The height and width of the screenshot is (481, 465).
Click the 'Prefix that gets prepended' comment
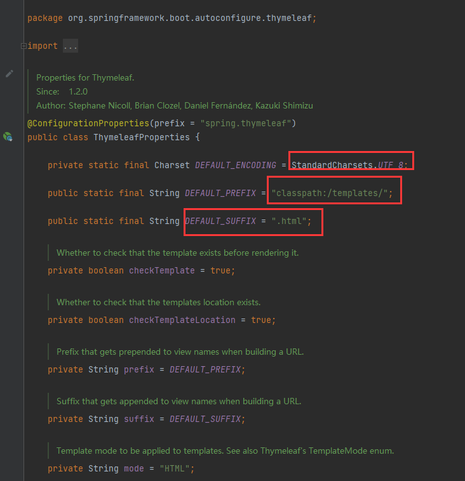[x=180, y=352]
